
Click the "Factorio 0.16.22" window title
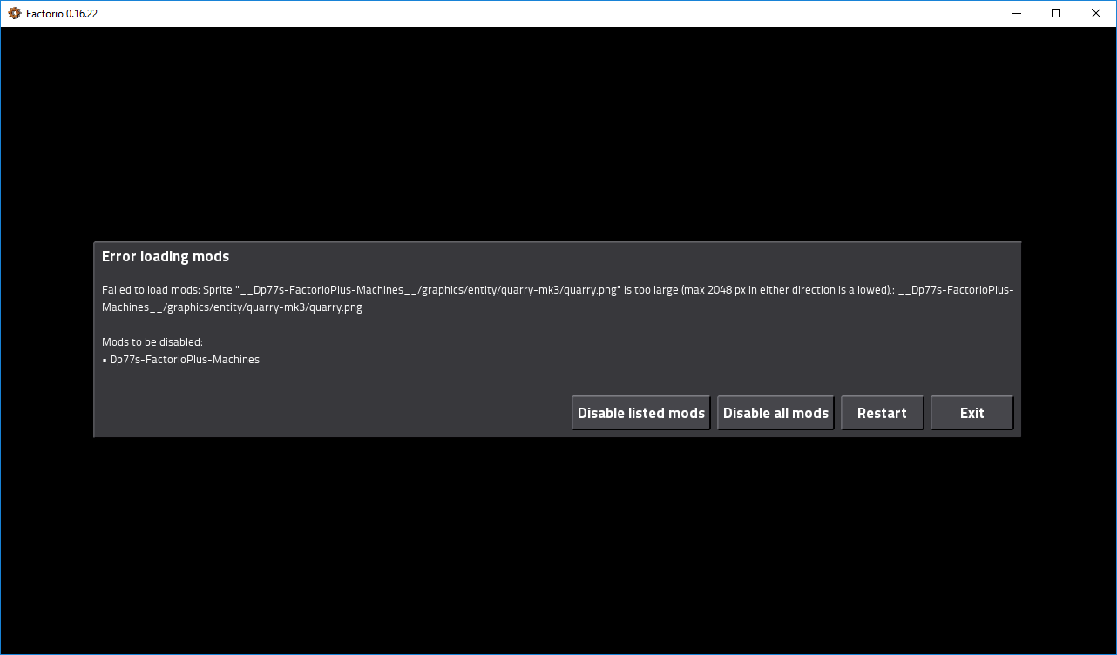[62, 14]
